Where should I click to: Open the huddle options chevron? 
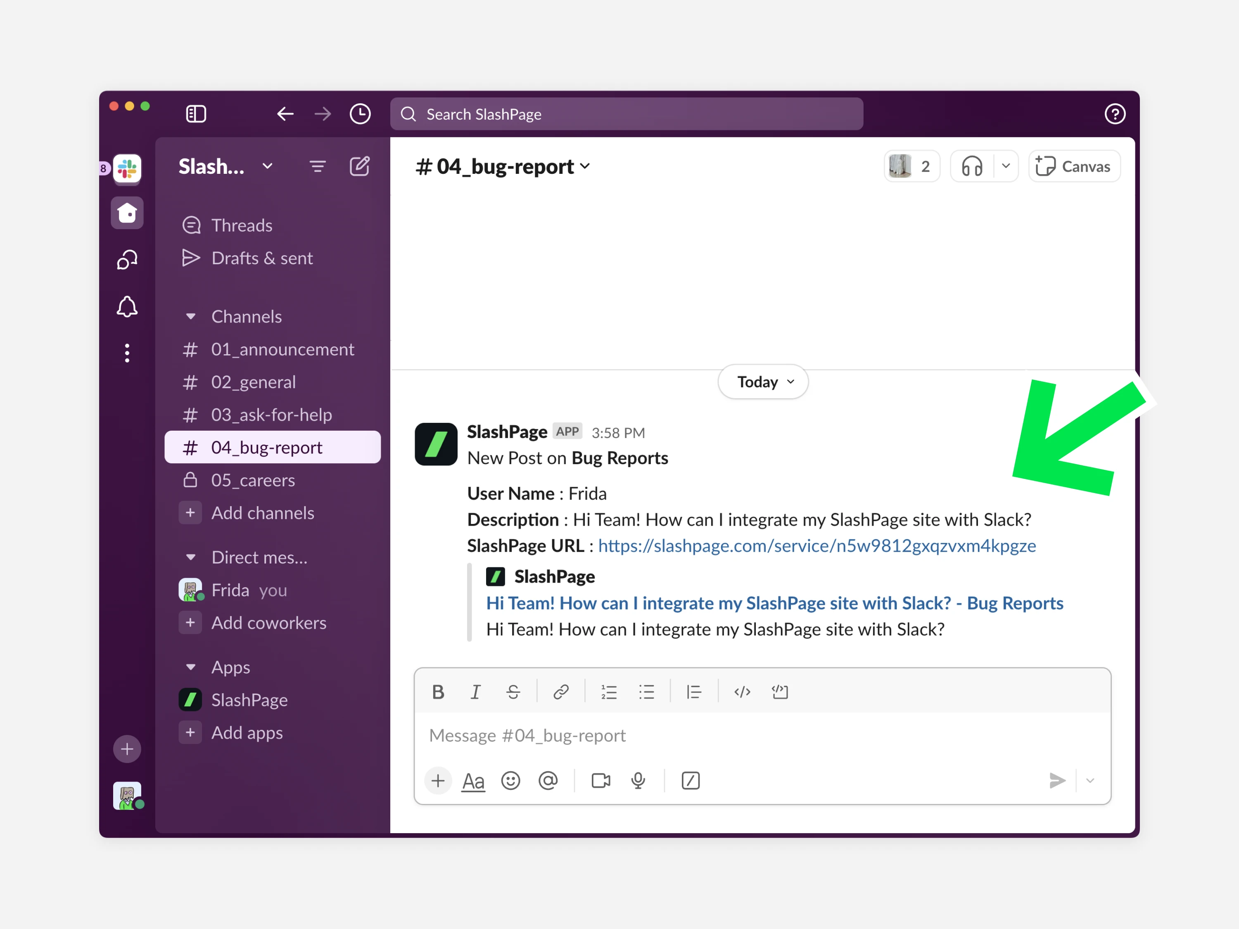[1006, 166]
